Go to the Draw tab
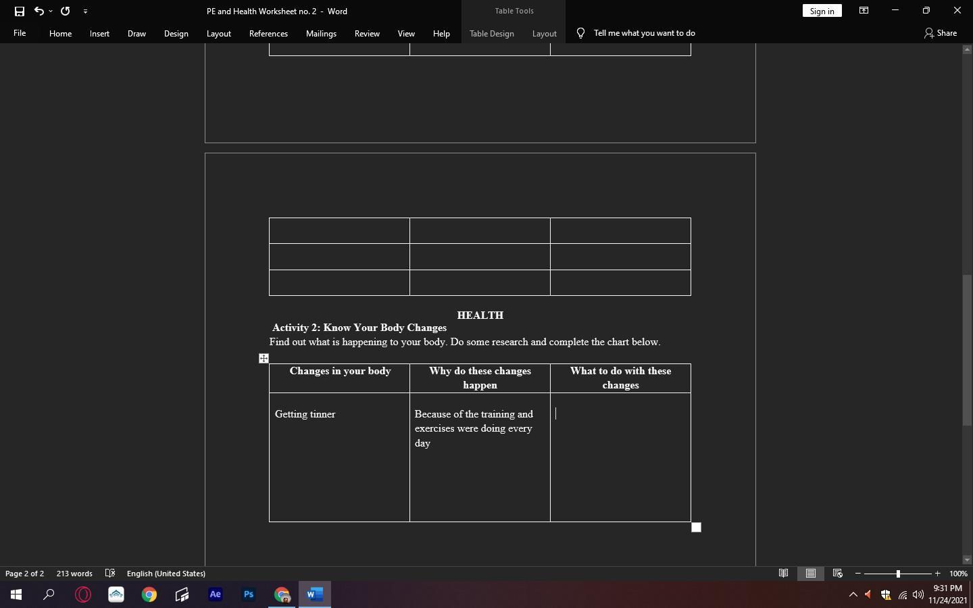The width and height of the screenshot is (973, 608). point(136,33)
